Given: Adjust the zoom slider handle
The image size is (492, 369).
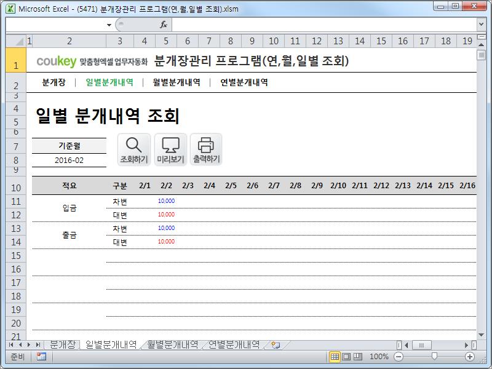Looking at the screenshot, I should [434, 356].
